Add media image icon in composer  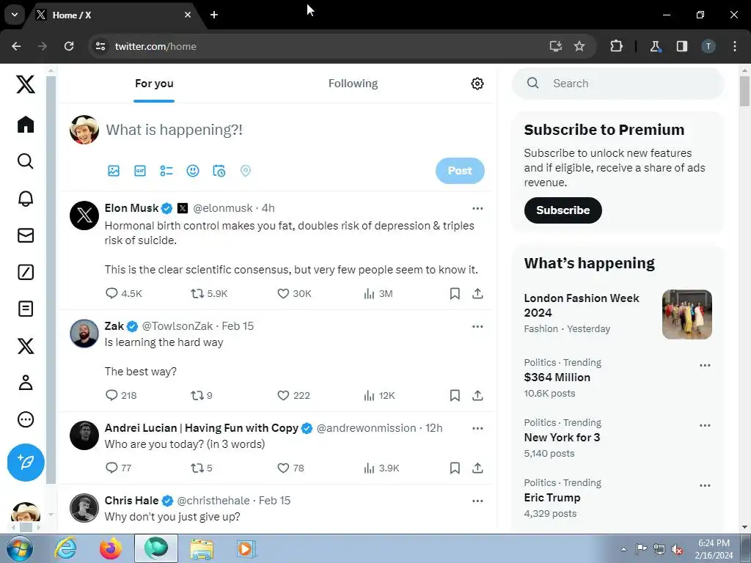pos(114,171)
